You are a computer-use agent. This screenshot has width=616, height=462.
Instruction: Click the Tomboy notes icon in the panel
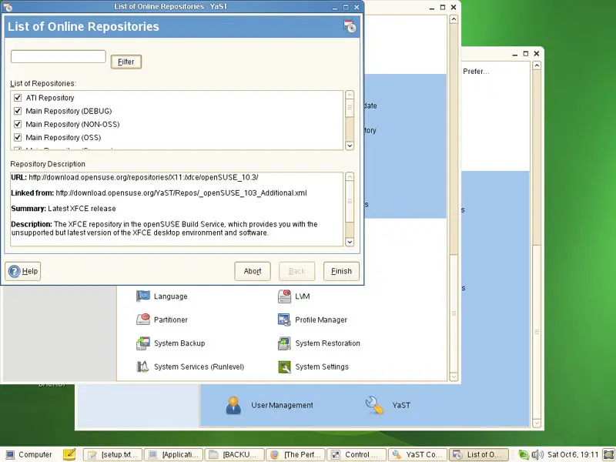pos(69,454)
